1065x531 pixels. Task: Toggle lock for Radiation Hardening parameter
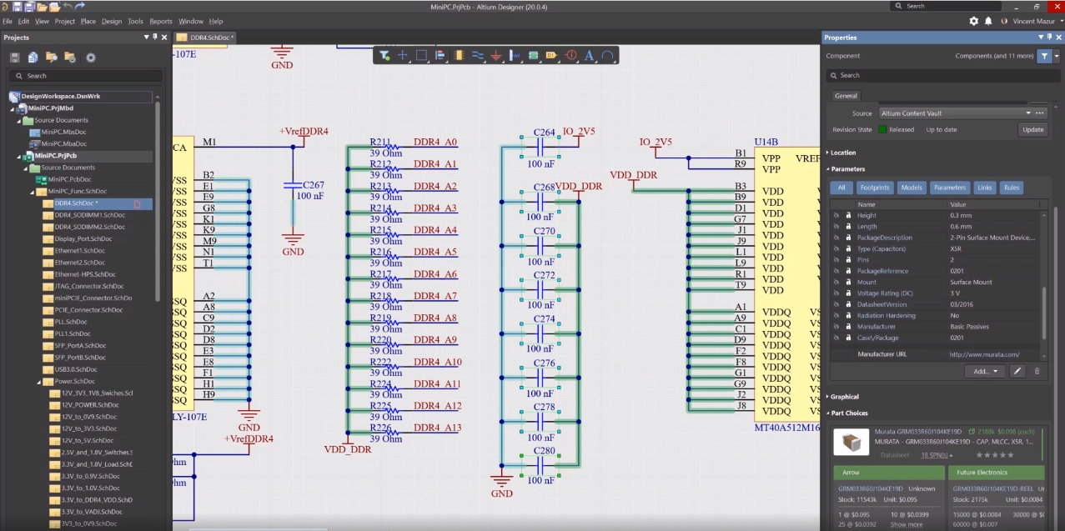click(x=848, y=315)
